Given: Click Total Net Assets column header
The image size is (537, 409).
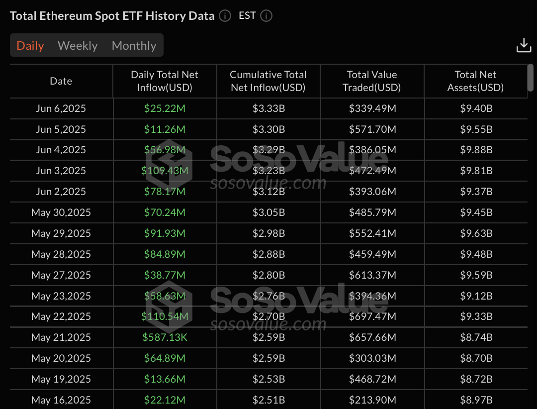Looking at the screenshot, I should coord(475,81).
